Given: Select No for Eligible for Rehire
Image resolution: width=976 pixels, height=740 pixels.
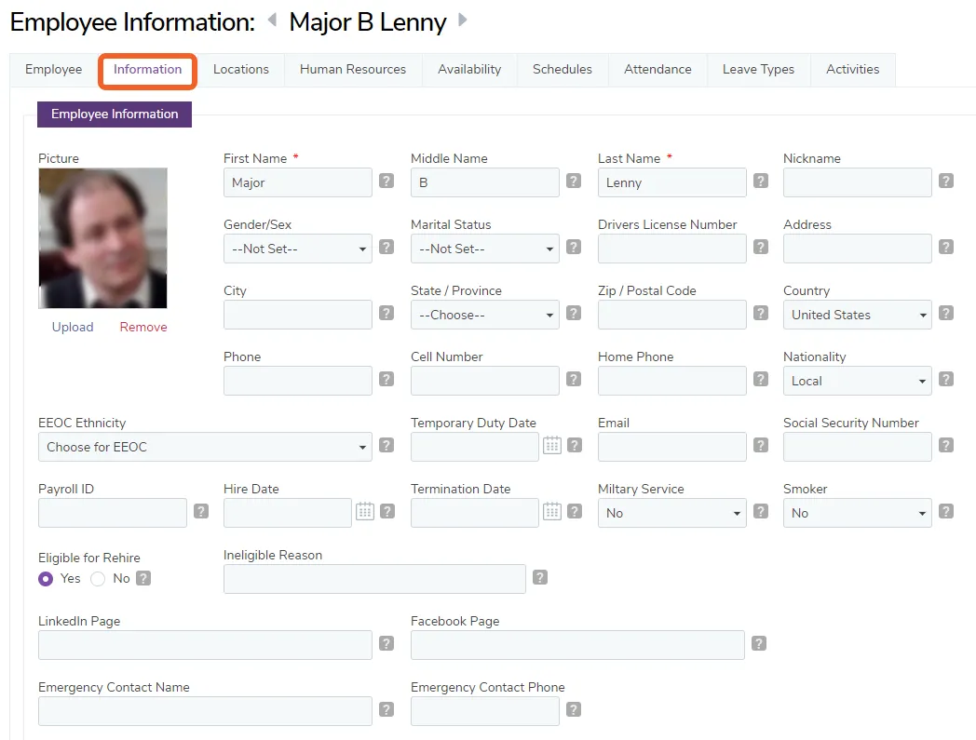Looking at the screenshot, I should pyautogui.click(x=98, y=579).
